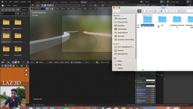This screenshot has height=109, width=193.
Task: Click the file browser search field
Action: click(8, 13)
